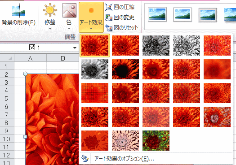Click 図のリセット reset picture
This screenshot has width=236, height=165.
point(122,28)
